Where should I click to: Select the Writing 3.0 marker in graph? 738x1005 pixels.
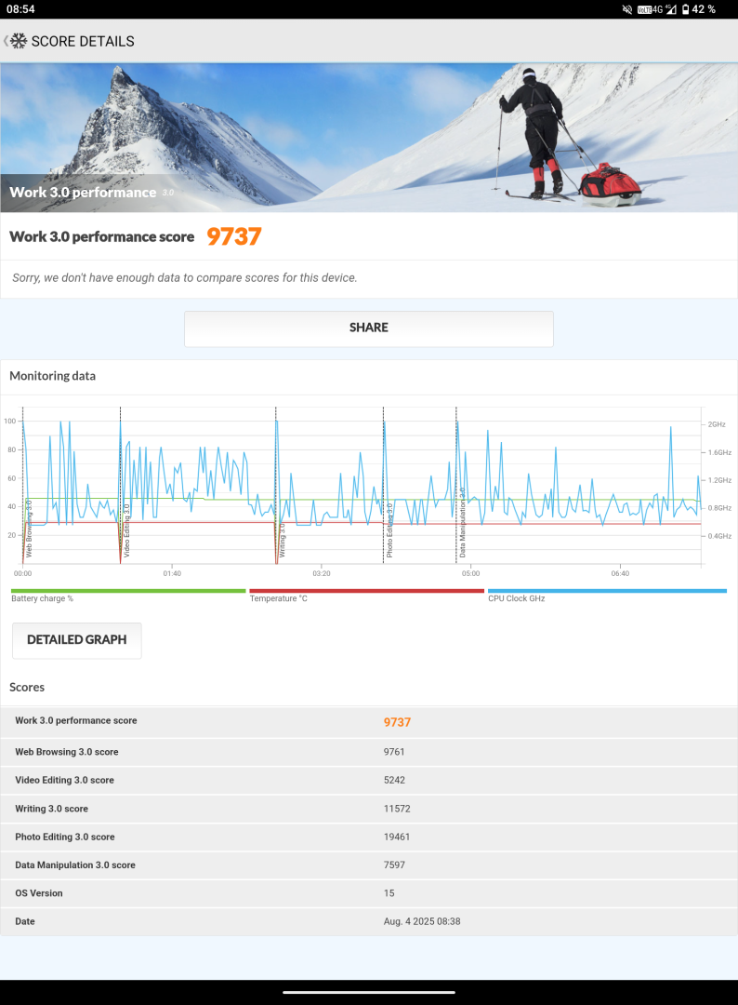point(283,540)
